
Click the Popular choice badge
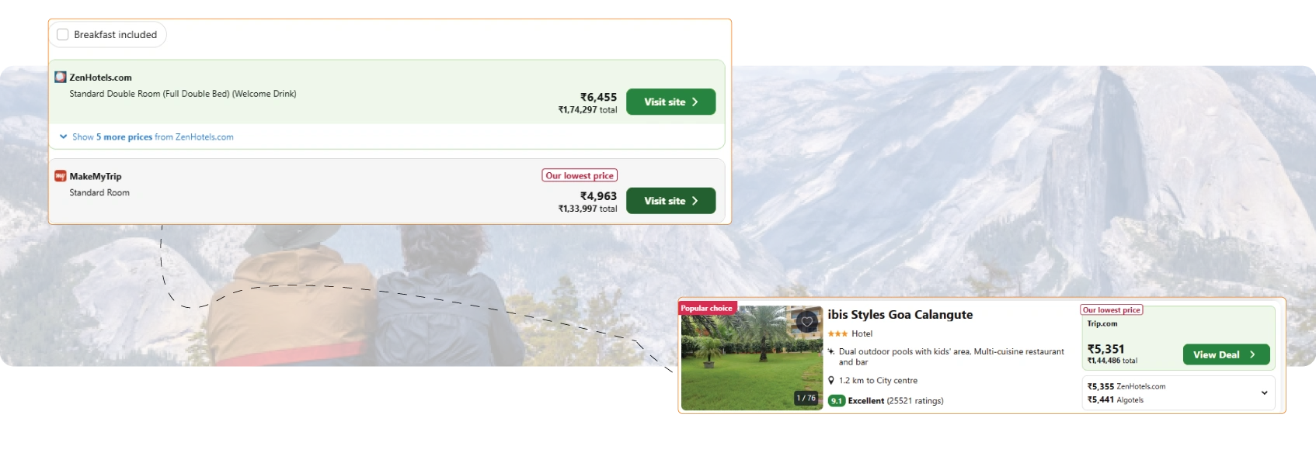tap(707, 308)
